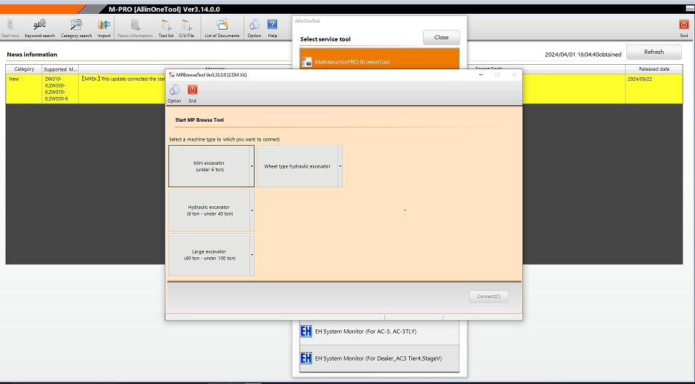This screenshot has height=384, width=695.
Task: Click the Released date column header
Action: click(x=654, y=69)
